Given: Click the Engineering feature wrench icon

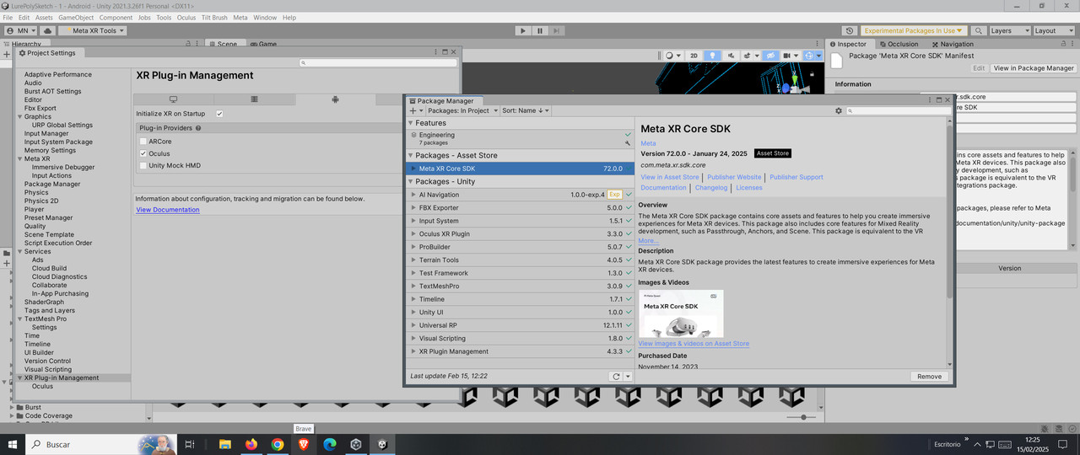Looking at the screenshot, I should coord(628,143).
